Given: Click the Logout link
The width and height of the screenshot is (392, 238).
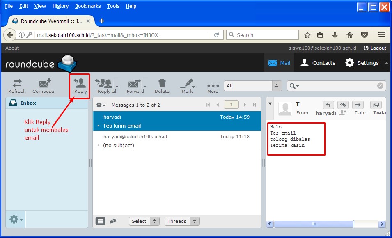Looking at the screenshot, I should tap(375, 48).
